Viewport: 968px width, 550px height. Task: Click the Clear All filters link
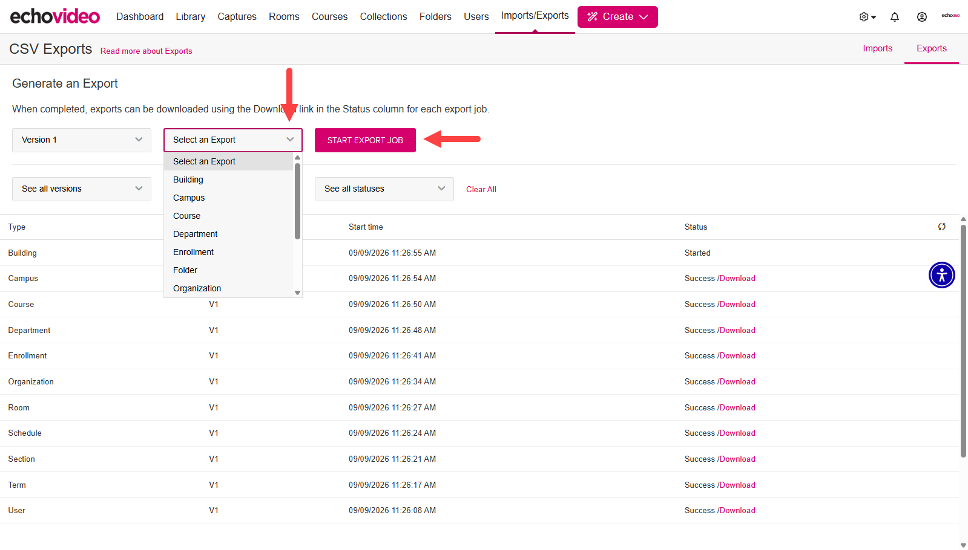click(481, 189)
